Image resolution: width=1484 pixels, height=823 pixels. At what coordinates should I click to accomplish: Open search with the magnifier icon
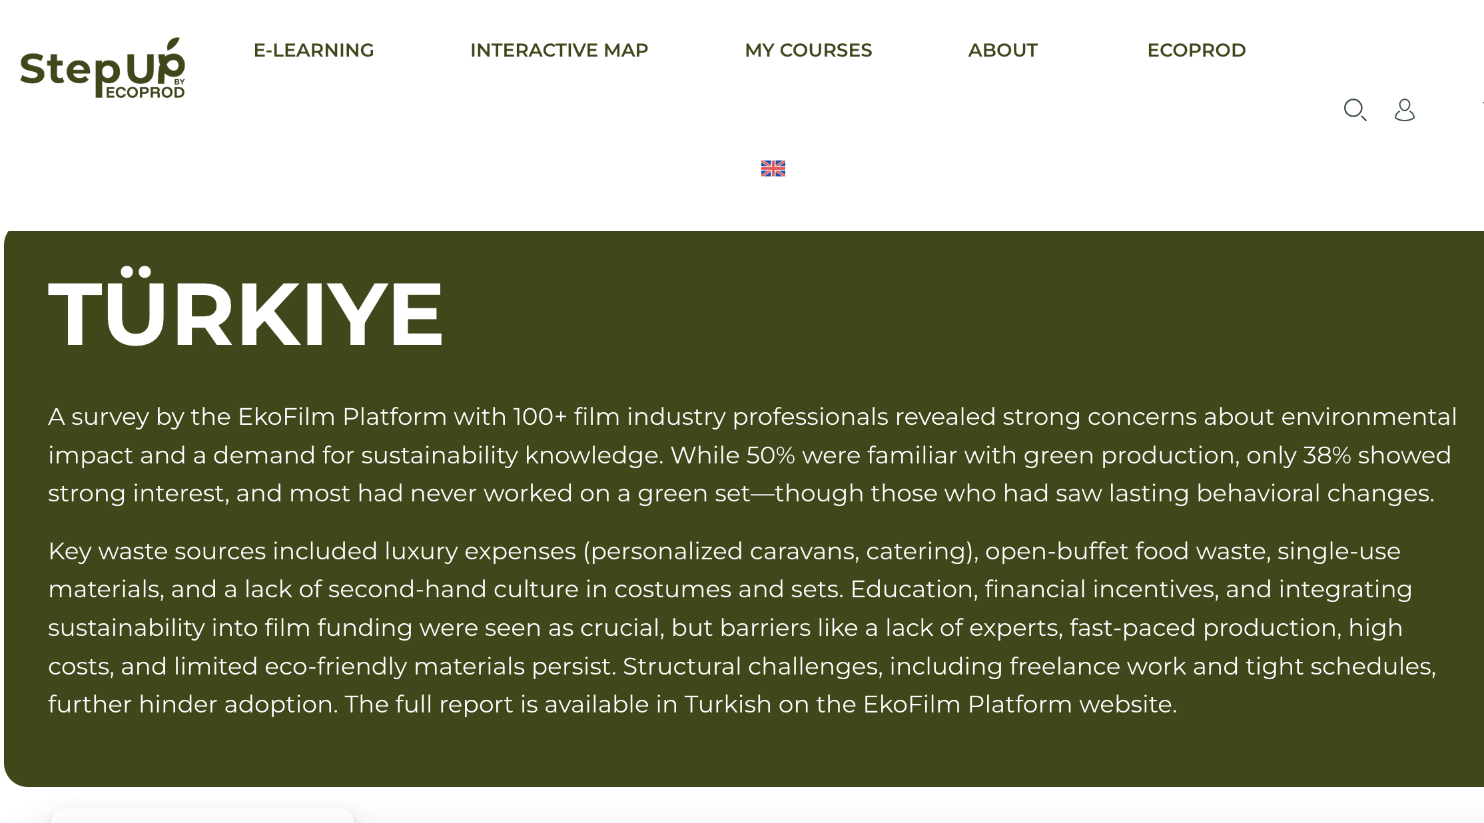click(x=1355, y=110)
